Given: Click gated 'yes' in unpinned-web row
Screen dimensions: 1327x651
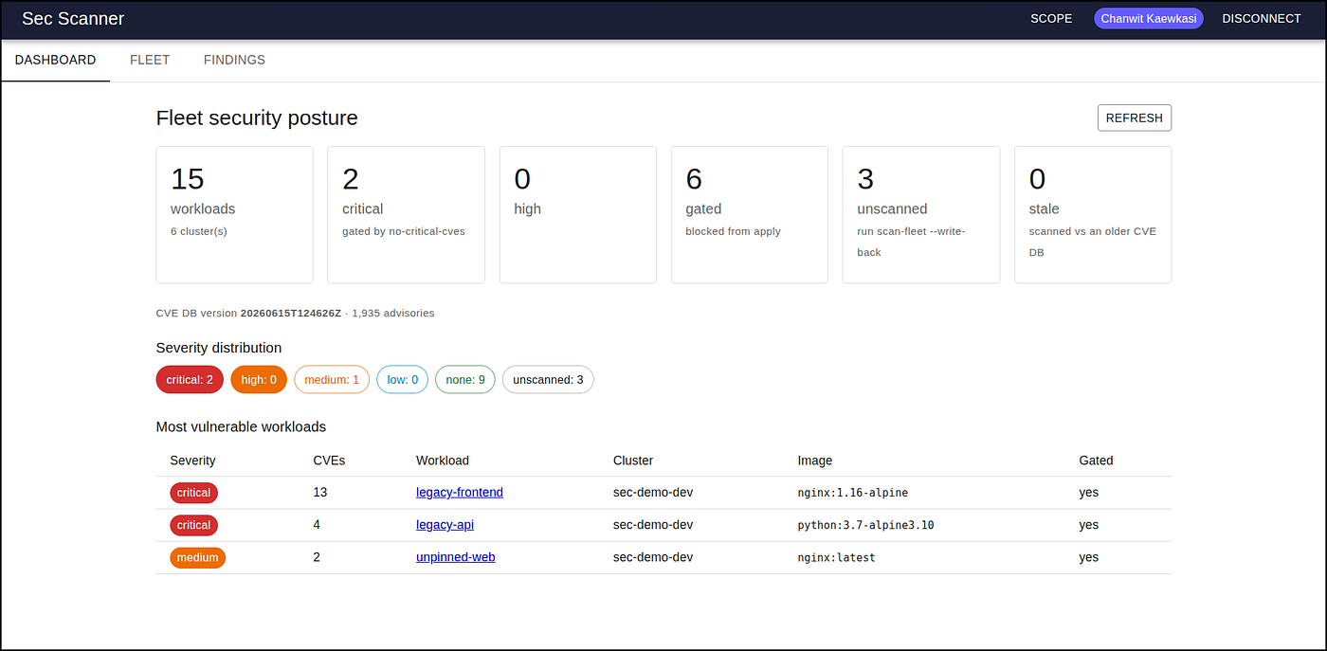Looking at the screenshot, I should (x=1088, y=557).
